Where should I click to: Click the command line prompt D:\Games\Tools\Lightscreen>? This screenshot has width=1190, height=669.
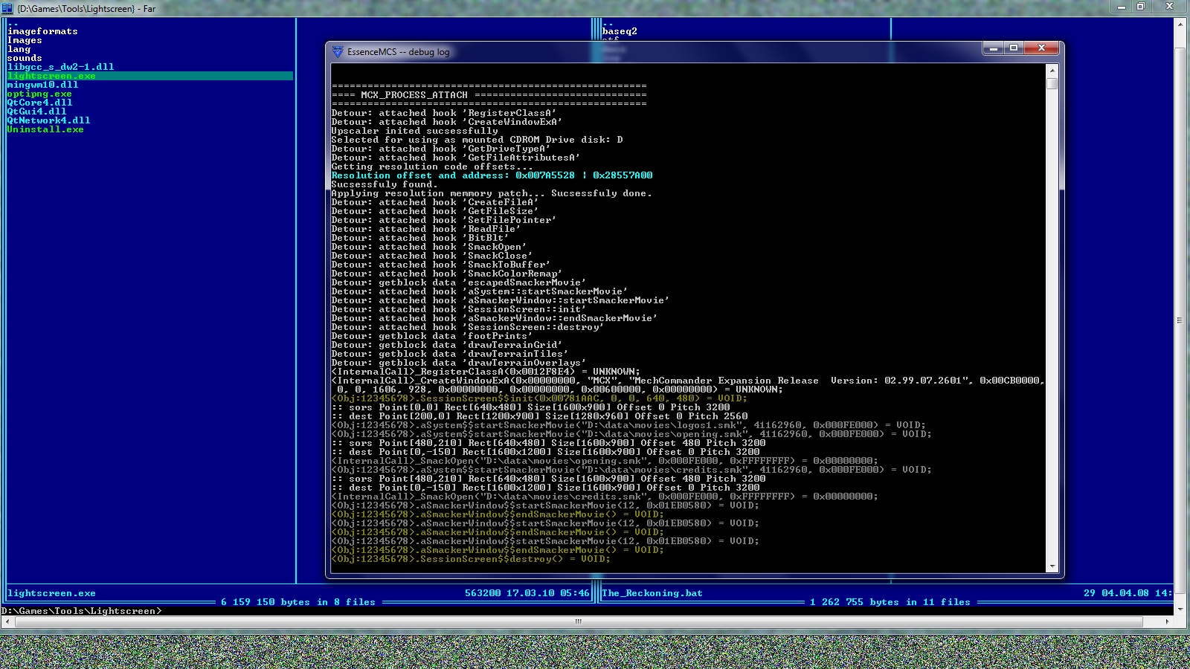pos(82,611)
